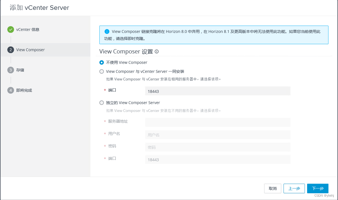Click the green checkmark step icon for vCenter 信息

(11, 30)
